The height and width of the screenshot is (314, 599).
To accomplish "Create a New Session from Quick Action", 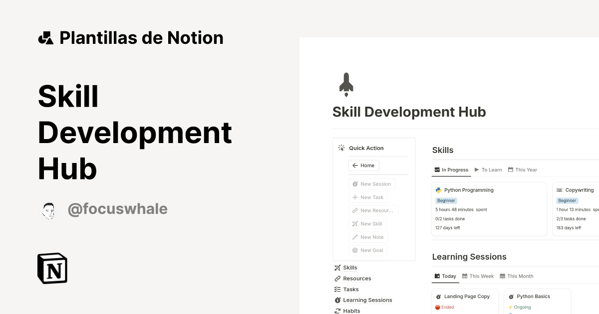I will tap(372, 183).
